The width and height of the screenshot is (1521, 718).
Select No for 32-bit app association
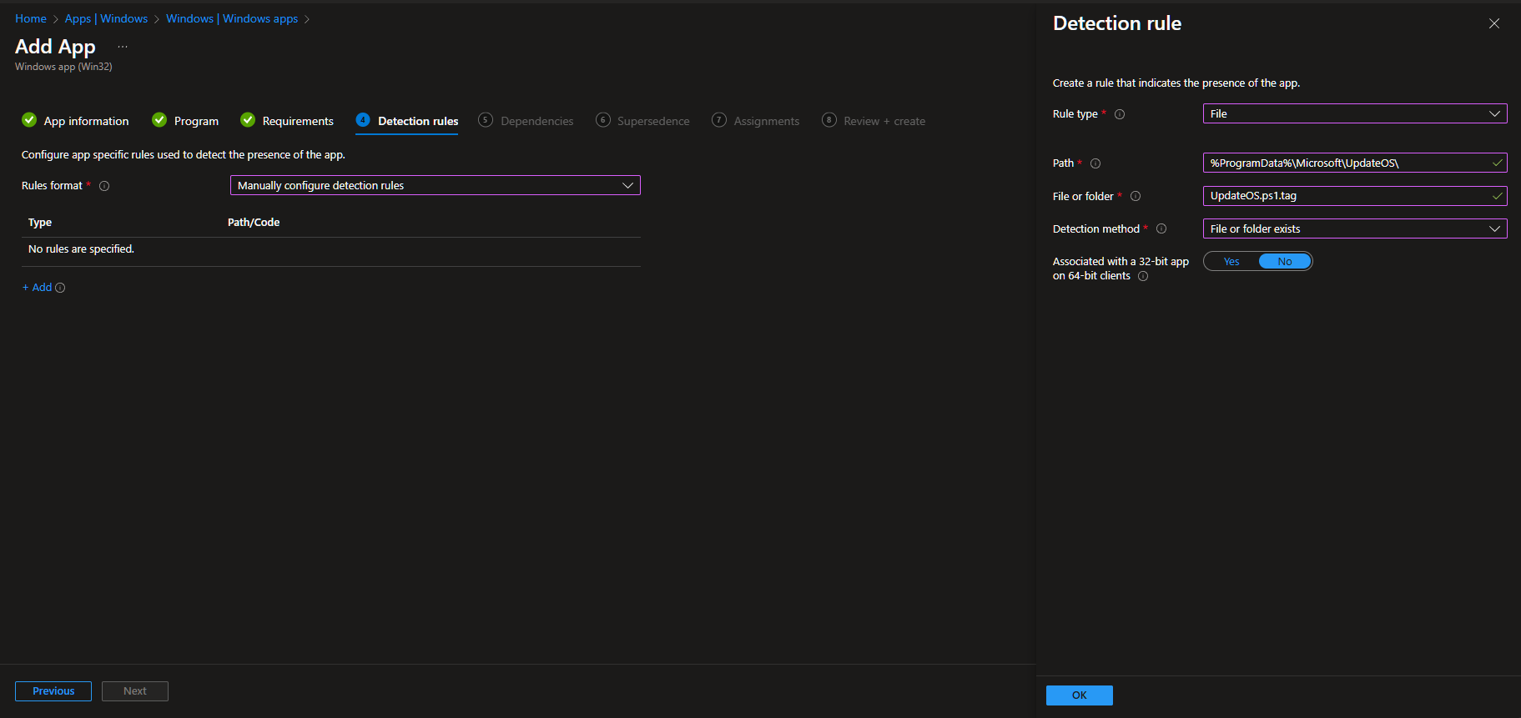[x=1284, y=262]
